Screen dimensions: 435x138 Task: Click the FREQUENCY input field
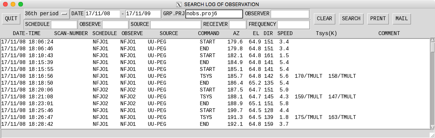[x=293, y=24]
